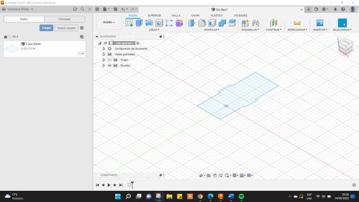This screenshot has height=202, width=359.
Task: Select the Joint tool
Action: click(x=256, y=23)
